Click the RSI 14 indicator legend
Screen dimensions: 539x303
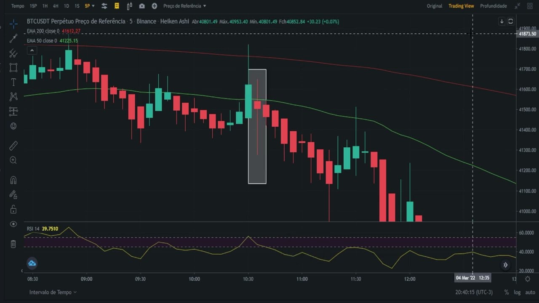pos(33,229)
